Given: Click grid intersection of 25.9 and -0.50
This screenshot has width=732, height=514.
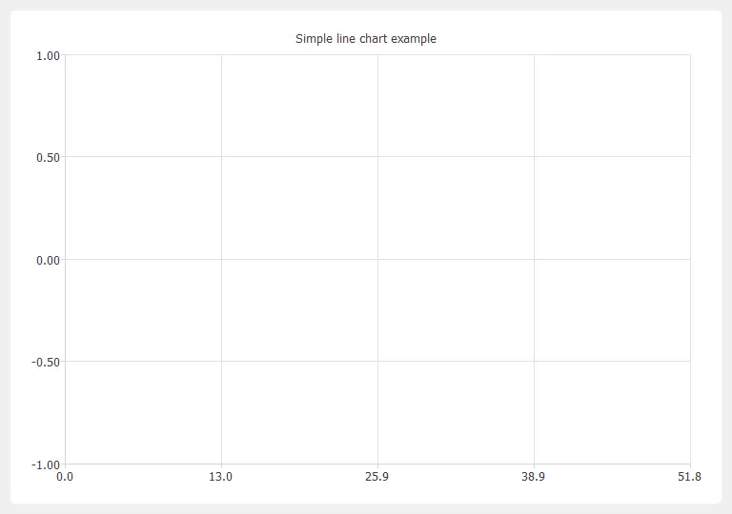Looking at the screenshot, I should pyautogui.click(x=377, y=361).
